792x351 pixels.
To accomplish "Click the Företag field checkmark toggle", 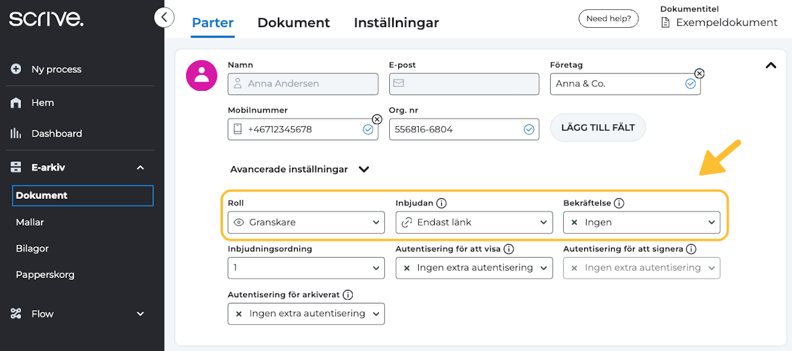I will click(691, 83).
